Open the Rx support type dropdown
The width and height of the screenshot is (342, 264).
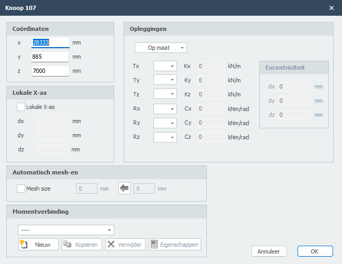click(x=165, y=108)
